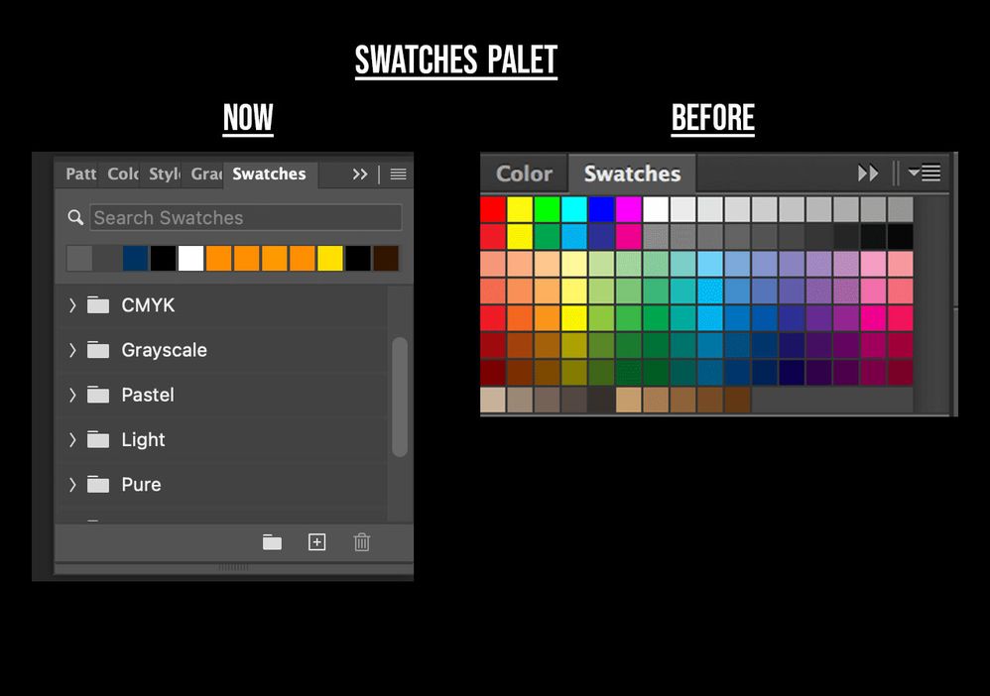Open the new Swatches panel hamburger menu
The image size is (990, 696).
click(x=398, y=174)
